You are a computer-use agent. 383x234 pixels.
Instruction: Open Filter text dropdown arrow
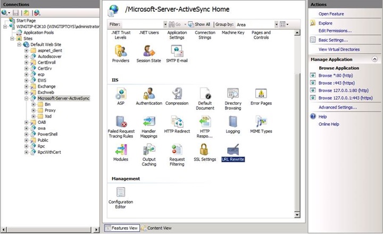(165, 24)
